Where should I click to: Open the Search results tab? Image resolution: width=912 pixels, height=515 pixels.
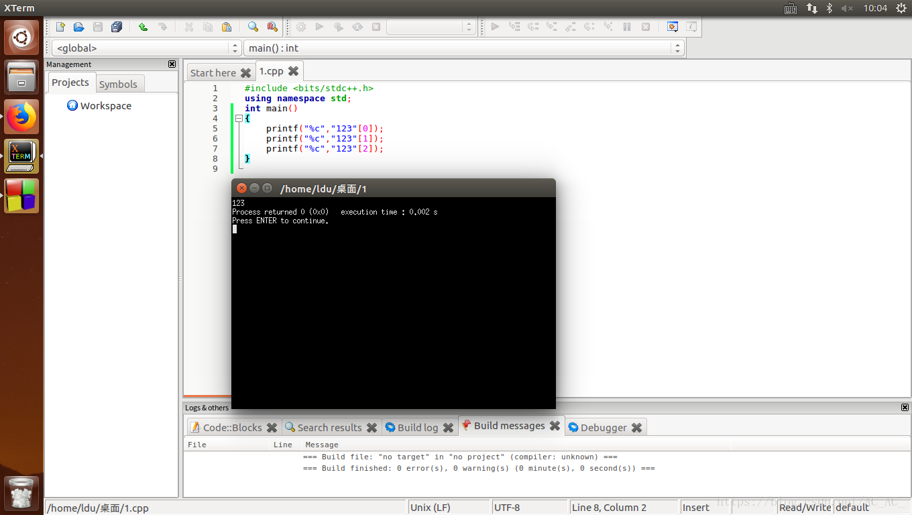tap(329, 427)
